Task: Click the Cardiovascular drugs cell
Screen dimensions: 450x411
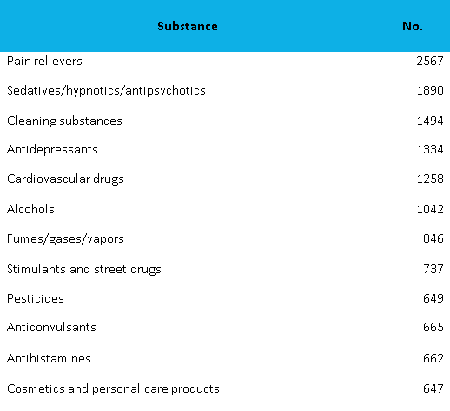Action: tap(65, 179)
